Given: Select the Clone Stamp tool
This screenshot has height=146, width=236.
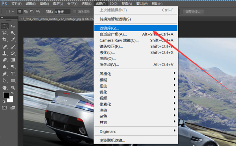Looking at the screenshot, I should click(4, 53).
